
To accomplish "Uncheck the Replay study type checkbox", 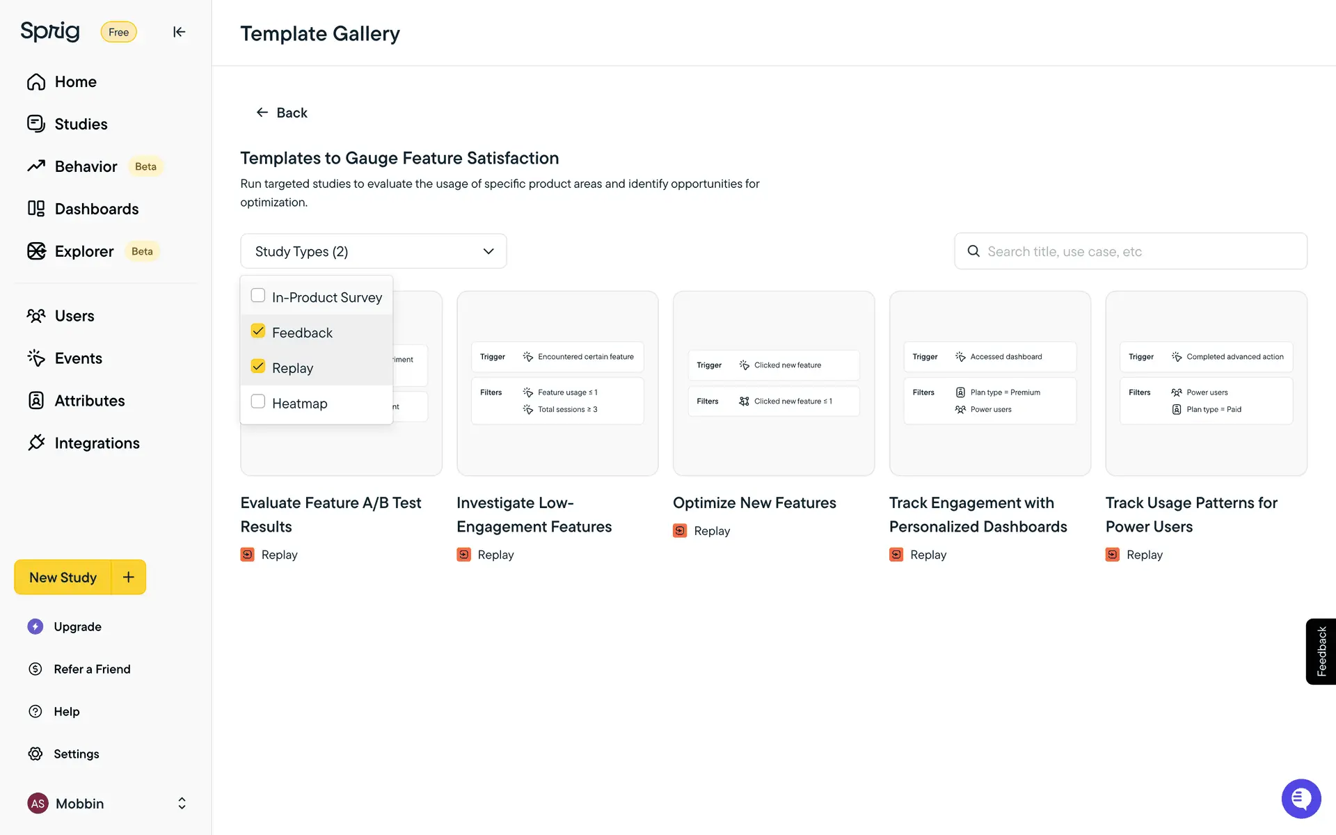I will 258,367.
